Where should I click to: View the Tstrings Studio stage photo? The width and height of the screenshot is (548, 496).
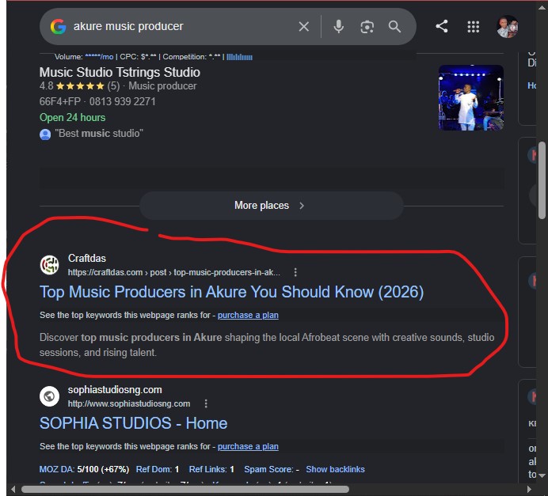471,97
